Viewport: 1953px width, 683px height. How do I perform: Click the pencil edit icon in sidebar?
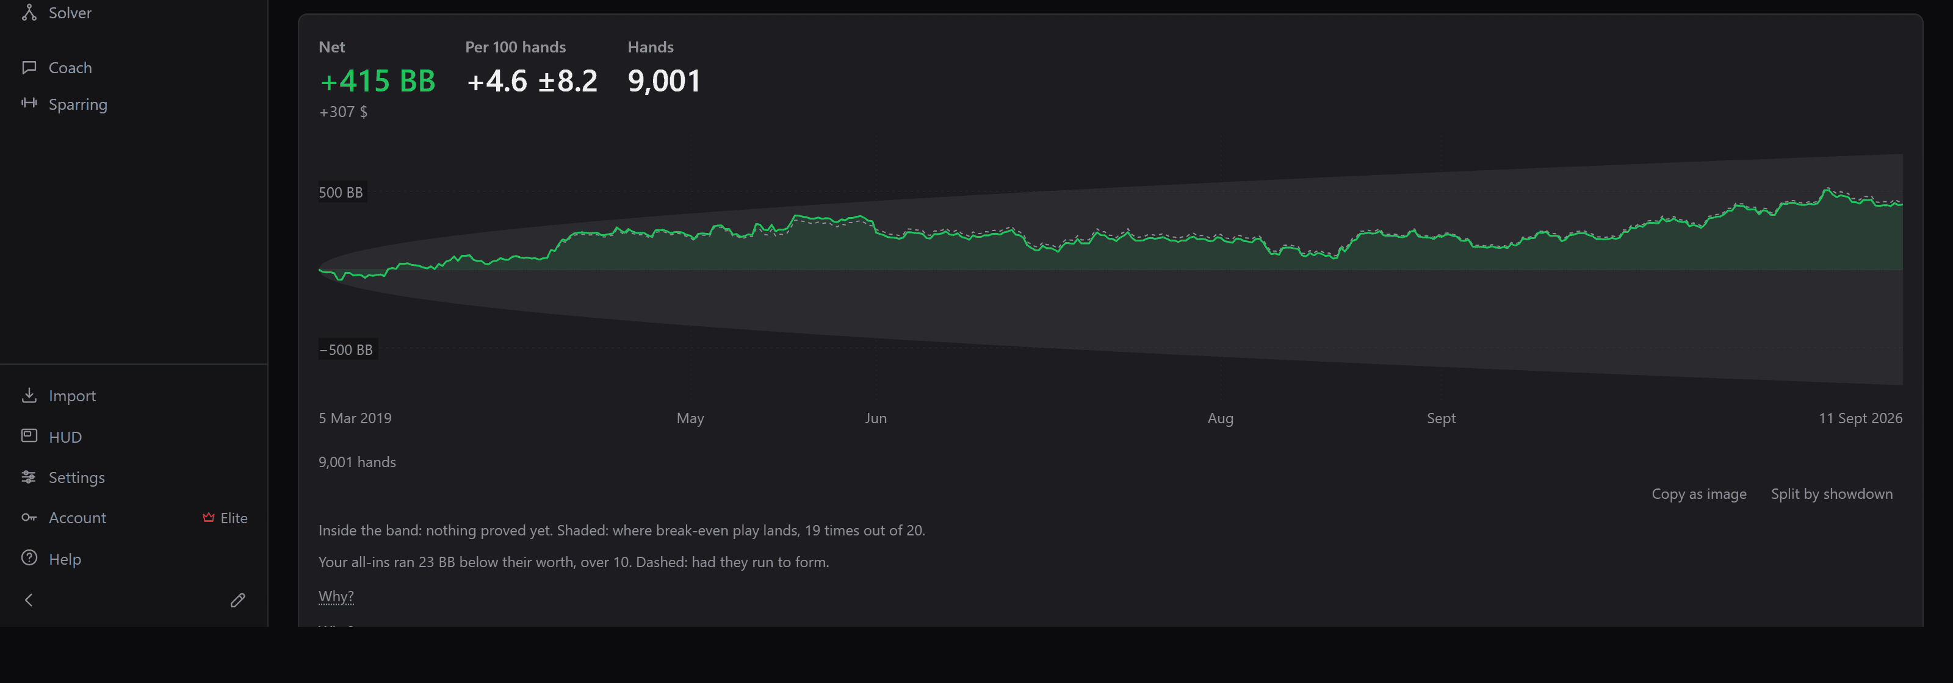coord(237,599)
